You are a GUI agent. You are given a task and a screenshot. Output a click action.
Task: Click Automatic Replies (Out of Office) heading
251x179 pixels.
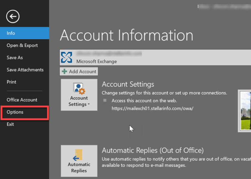pyautogui.click(x=153, y=150)
